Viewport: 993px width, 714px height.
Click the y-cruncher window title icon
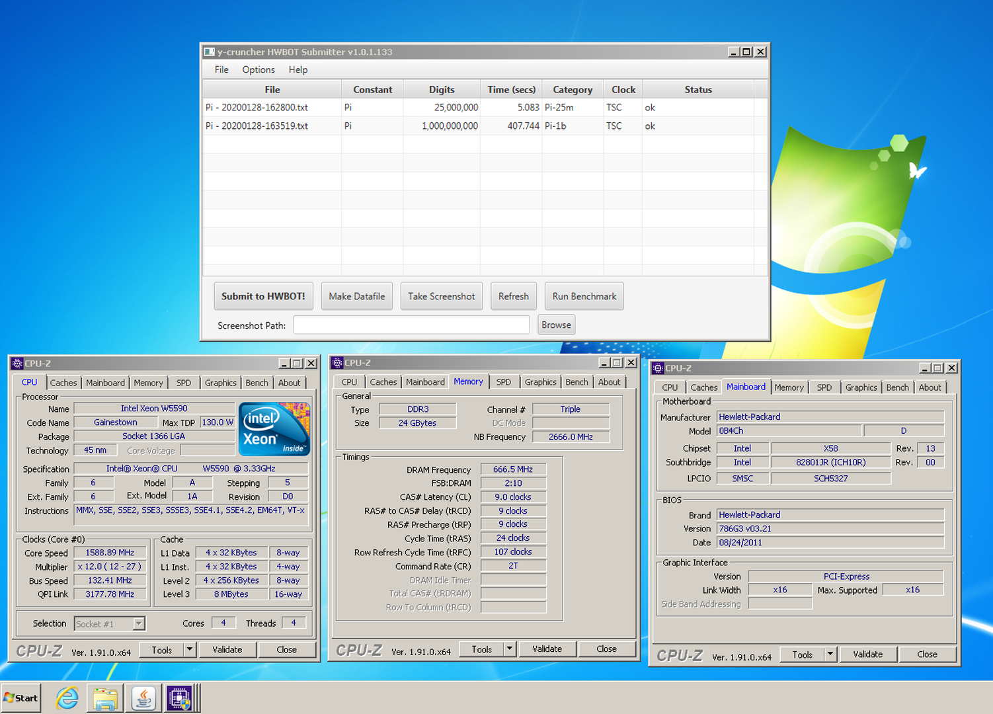pyautogui.click(x=210, y=52)
